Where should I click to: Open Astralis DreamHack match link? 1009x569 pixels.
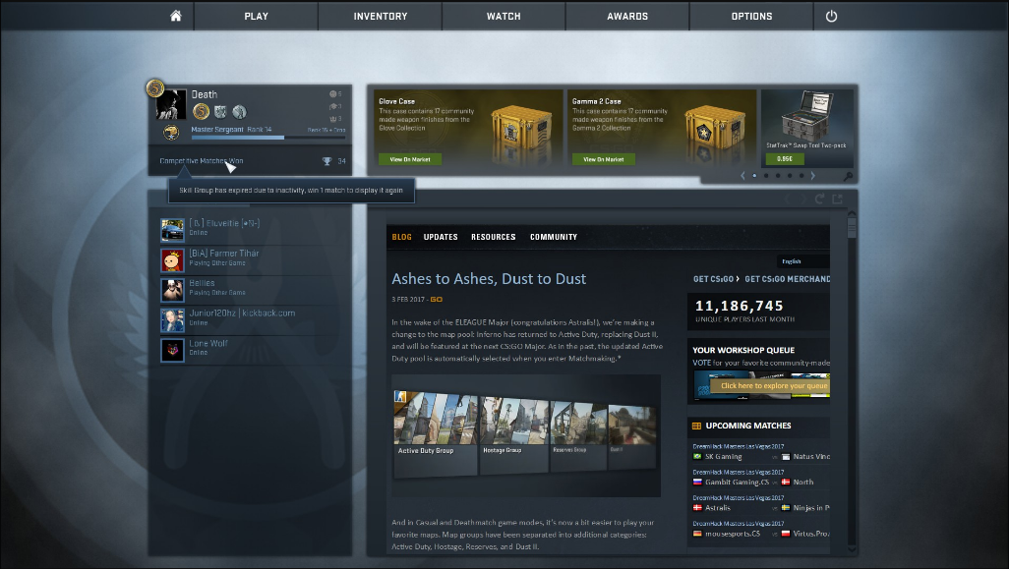point(739,497)
